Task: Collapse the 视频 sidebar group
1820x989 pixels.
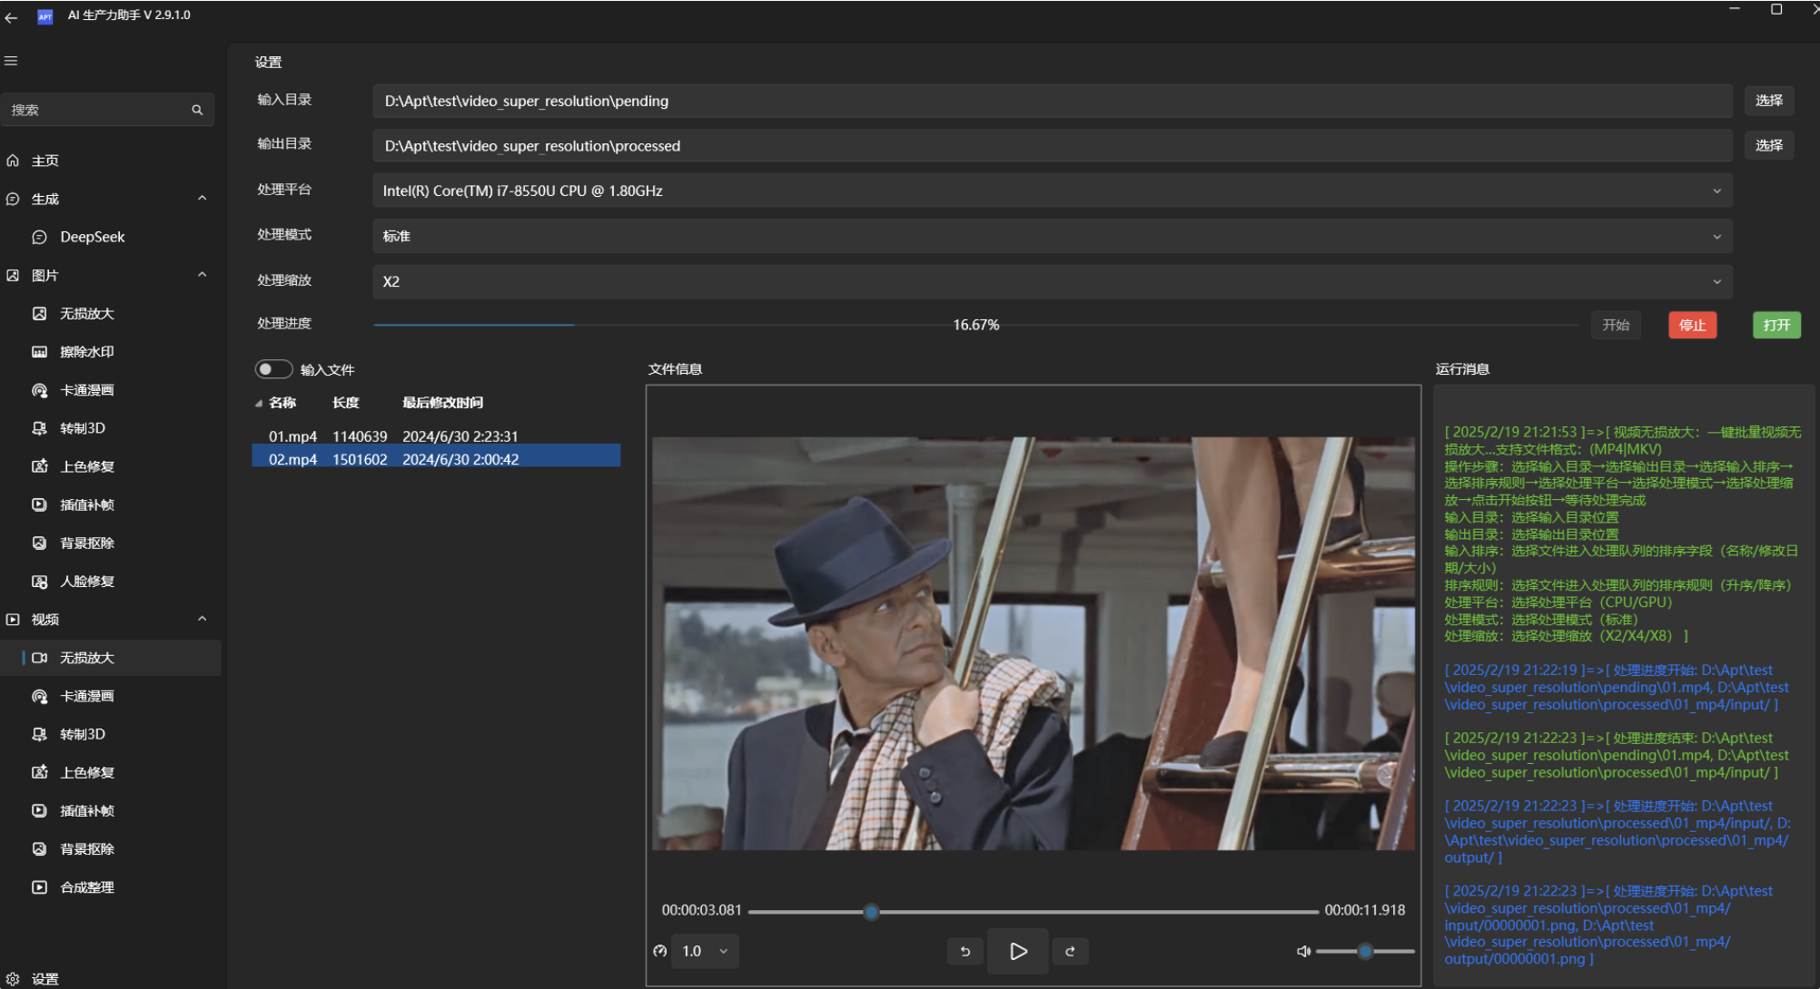Action: click(203, 619)
